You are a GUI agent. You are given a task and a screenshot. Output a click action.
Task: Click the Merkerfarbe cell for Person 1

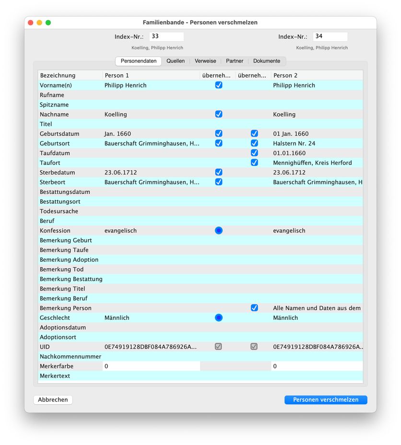pos(151,366)
